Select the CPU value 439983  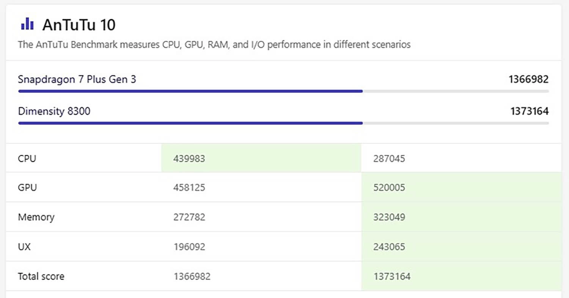(189, 158)
